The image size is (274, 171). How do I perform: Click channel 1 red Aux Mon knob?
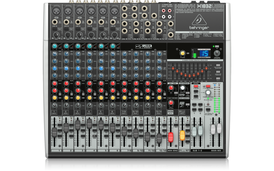55,83
